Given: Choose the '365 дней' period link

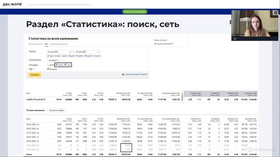Looking at the screenshot, I should tap(88, 56).
